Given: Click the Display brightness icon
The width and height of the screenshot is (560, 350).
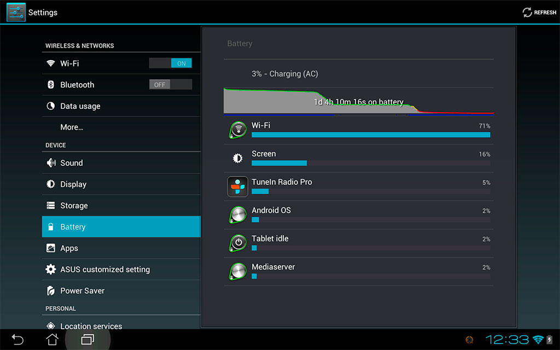Looking at the screenshot, I should pos(51,184).
